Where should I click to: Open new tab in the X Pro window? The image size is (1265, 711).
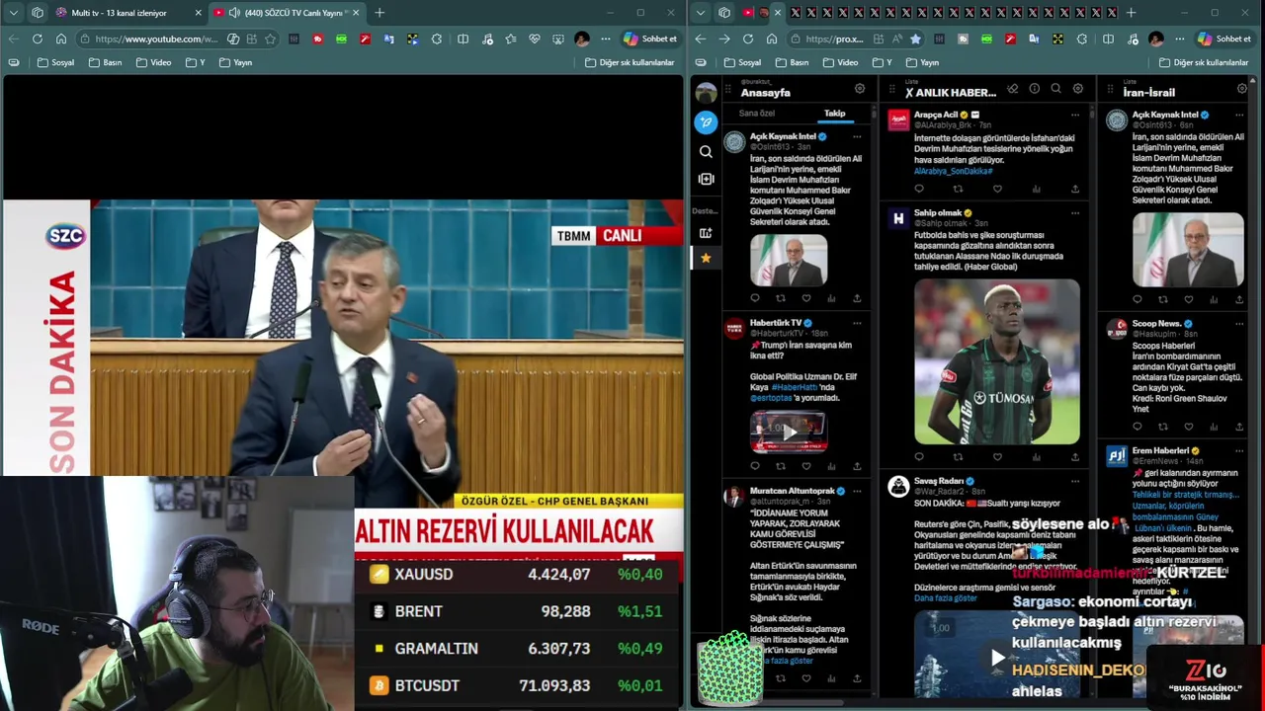1131,13
